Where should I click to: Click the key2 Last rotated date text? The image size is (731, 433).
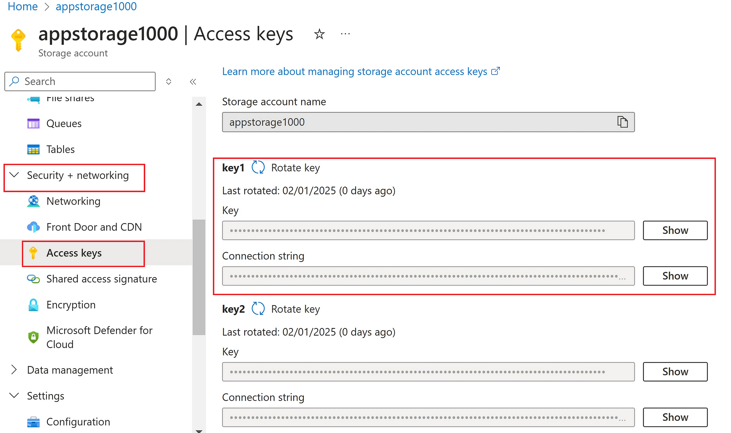click(x=309, y=332)
